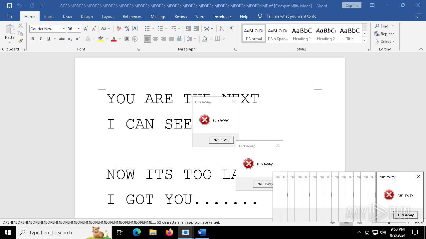Switch to the Mailings tab

[158, 16]
